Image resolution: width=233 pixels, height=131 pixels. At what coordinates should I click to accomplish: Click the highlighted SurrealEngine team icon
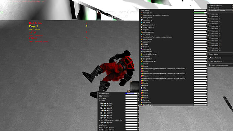point(141,105)
